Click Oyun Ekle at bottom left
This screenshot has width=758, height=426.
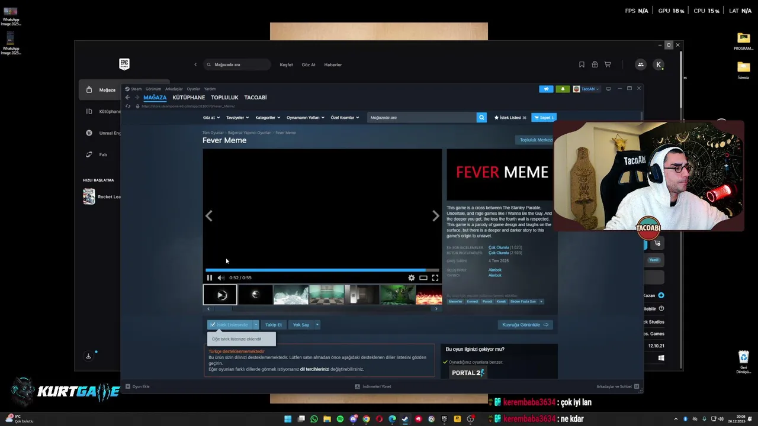coord(137,386)
